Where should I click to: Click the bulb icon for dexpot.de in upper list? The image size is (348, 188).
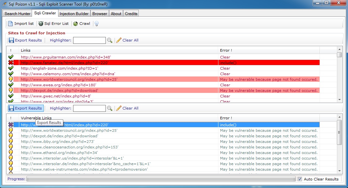pos(11,90)
